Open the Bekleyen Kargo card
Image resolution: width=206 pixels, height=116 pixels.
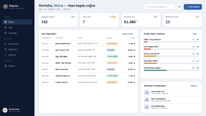(x=182, y=20)
